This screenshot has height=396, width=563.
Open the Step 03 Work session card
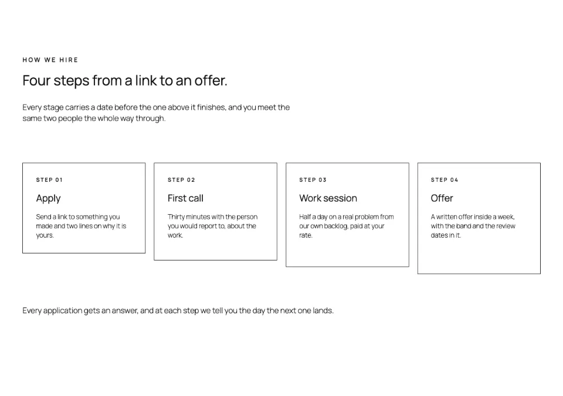pyautogui.click(x=347, y=215)
